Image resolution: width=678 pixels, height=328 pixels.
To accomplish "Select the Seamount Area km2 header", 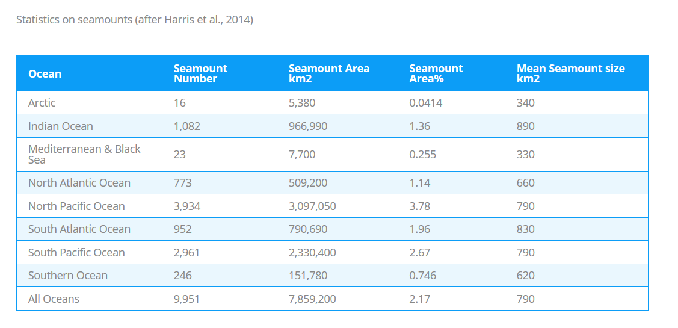I will point(329,74).
